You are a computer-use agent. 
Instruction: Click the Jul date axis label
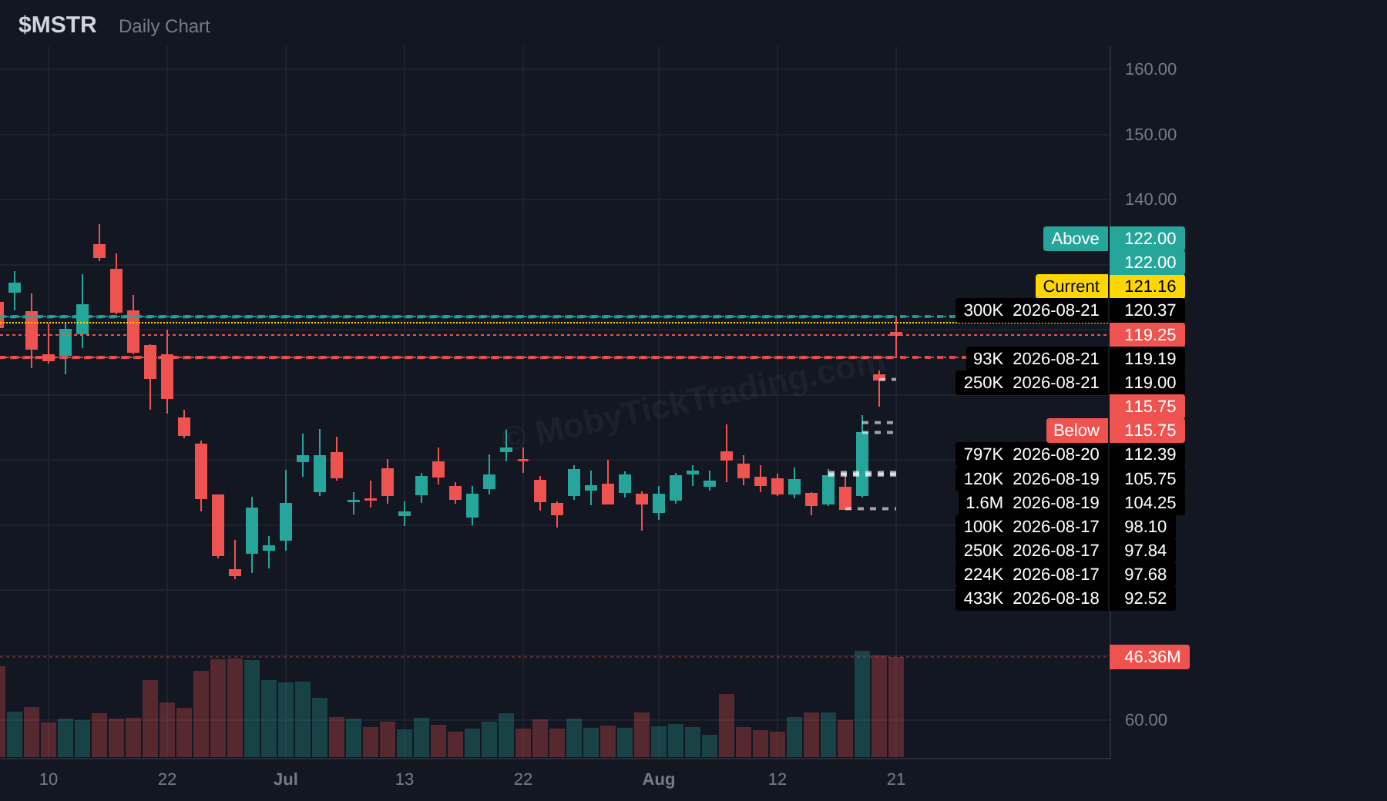click(285, 779)
